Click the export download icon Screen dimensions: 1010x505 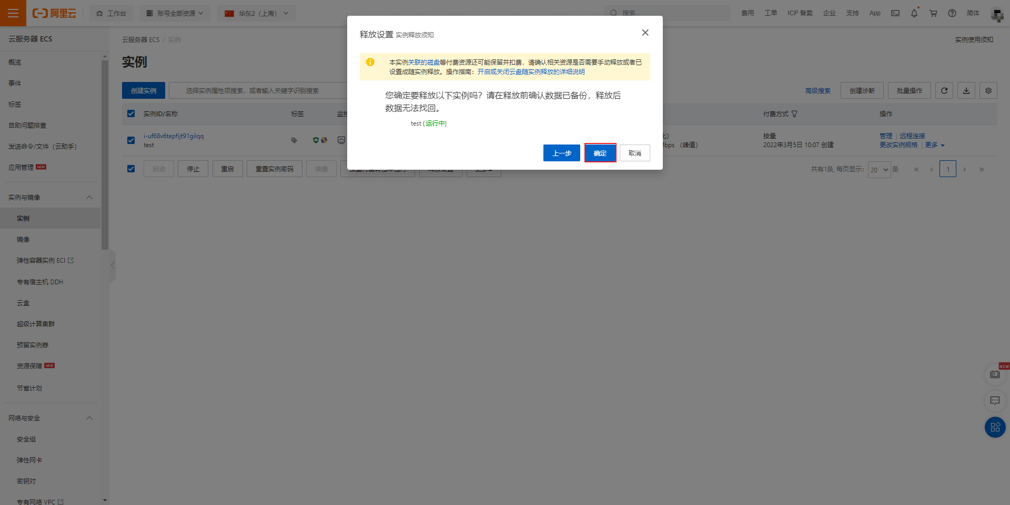tap(966, 90)
